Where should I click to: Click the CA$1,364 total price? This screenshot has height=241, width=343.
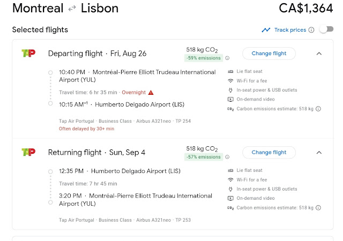pyautogui.click(x=305, y=9)
